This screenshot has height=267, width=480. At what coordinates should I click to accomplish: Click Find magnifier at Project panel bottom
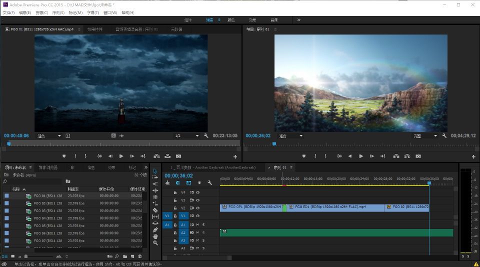tap(117, 256)
